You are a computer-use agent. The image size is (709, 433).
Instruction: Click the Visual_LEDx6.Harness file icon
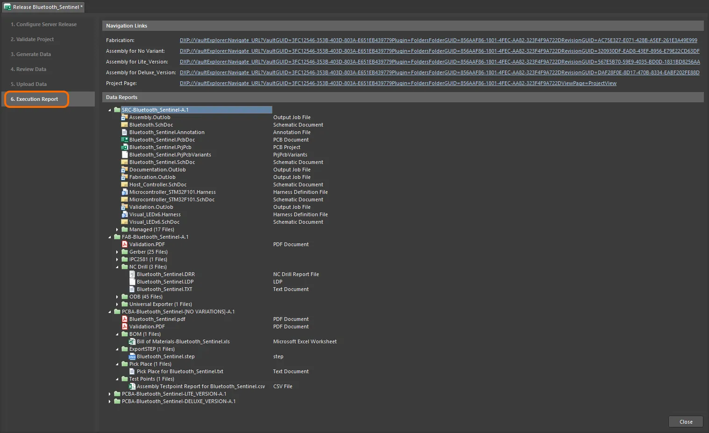pyautogui.click(x=124, y=214)
